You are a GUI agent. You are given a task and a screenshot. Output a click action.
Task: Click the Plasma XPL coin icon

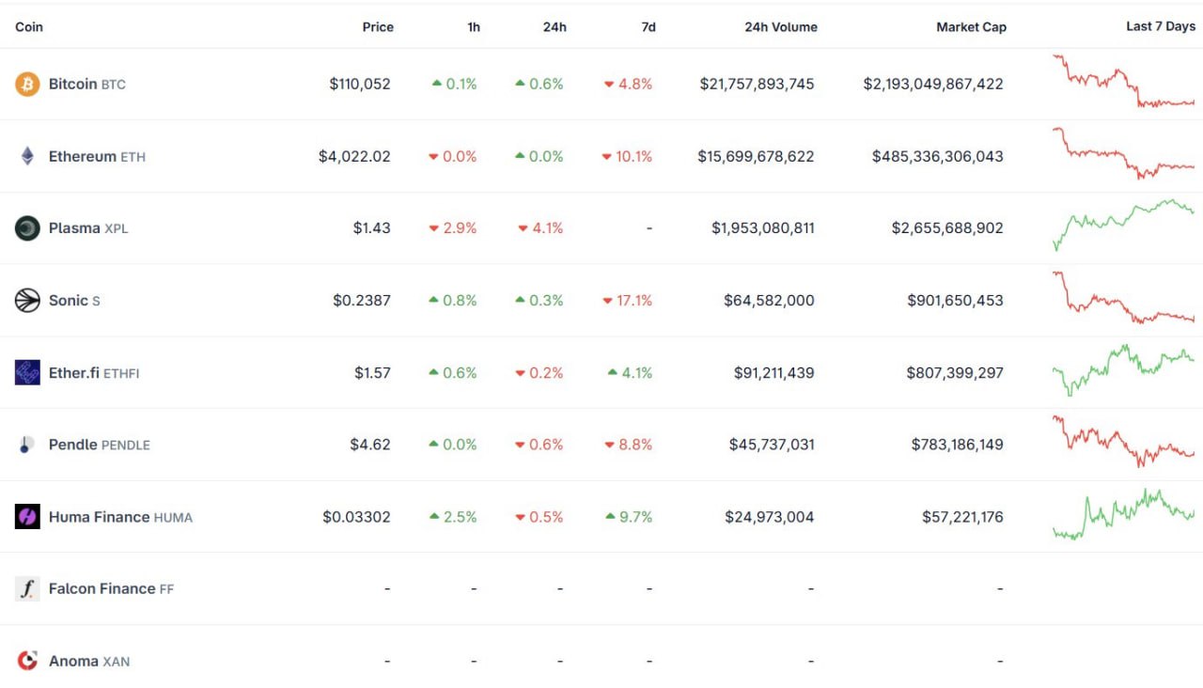point(27,228)
